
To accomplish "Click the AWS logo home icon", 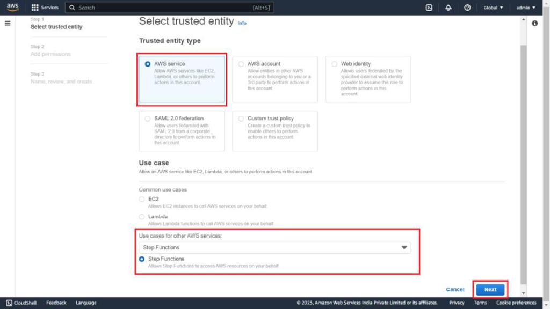I will 13,8.
